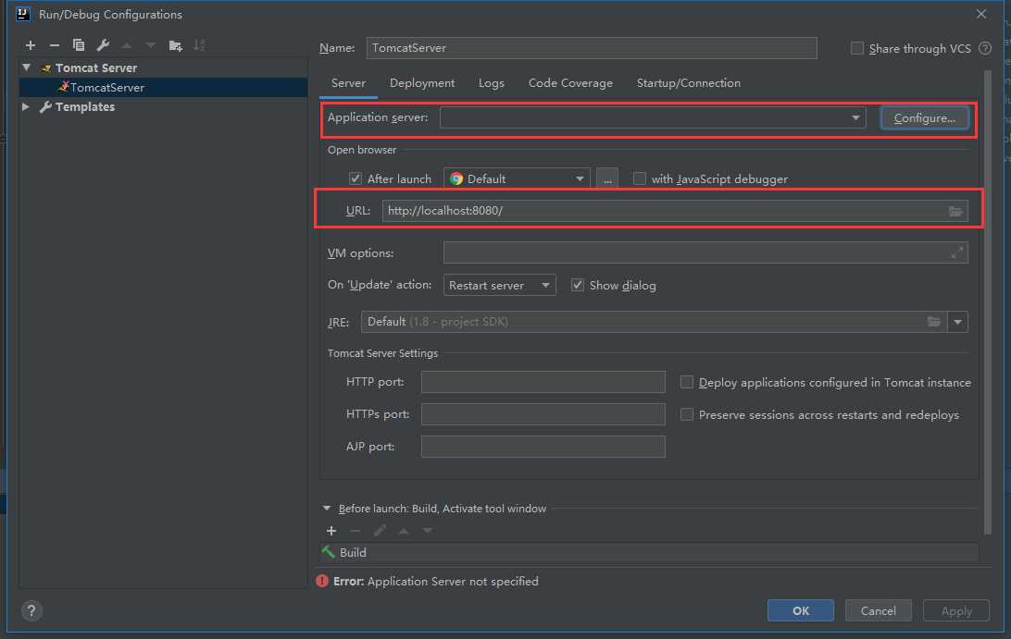Screen dimensions: 1011x639
Task: Click in the HTTP port field
Action: click(543, 382)
